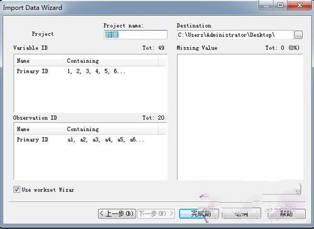Click the Name column header in Observation ID

[40, 129]
